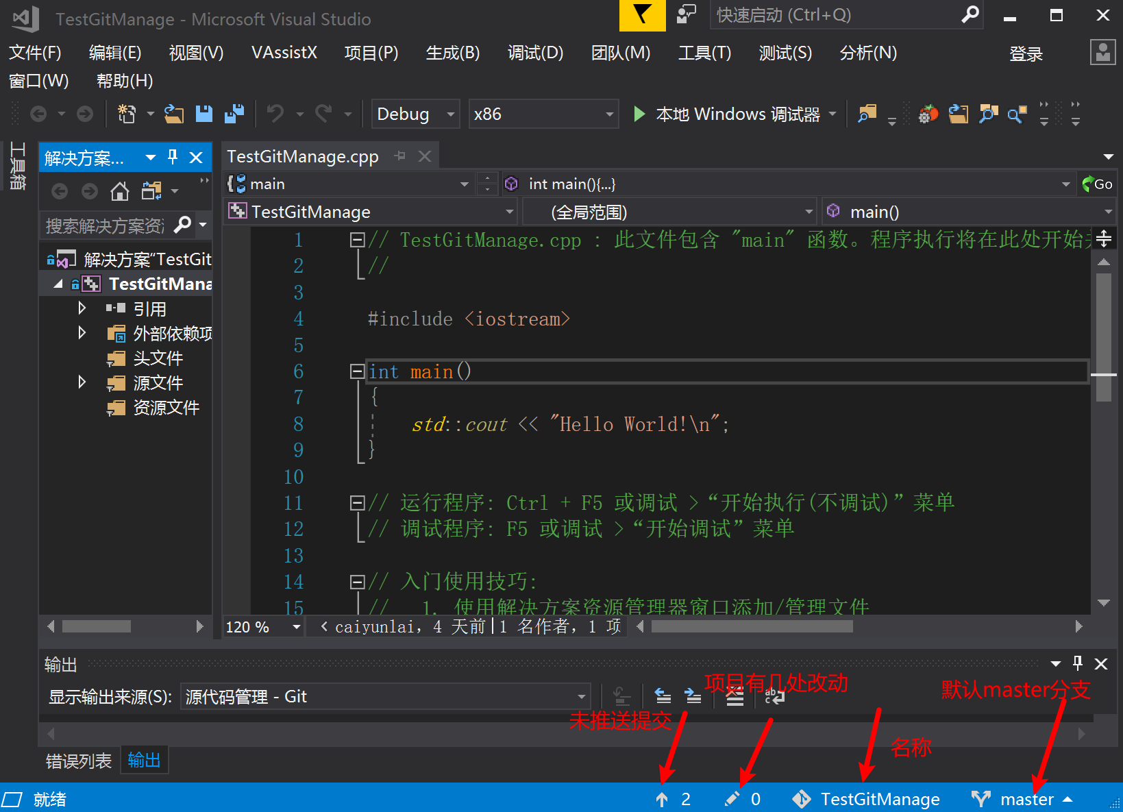Click the VAssistX find references icon
Screen dimensions: 1123x812
[x=1017, y=114]
